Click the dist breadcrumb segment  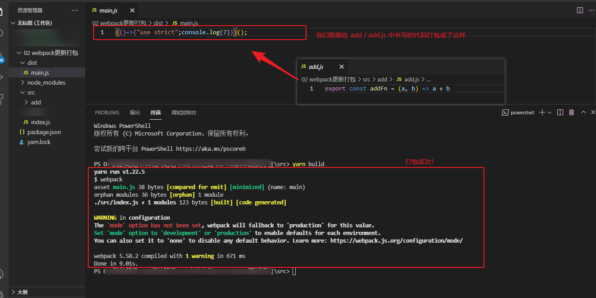(x=158, y=23)
